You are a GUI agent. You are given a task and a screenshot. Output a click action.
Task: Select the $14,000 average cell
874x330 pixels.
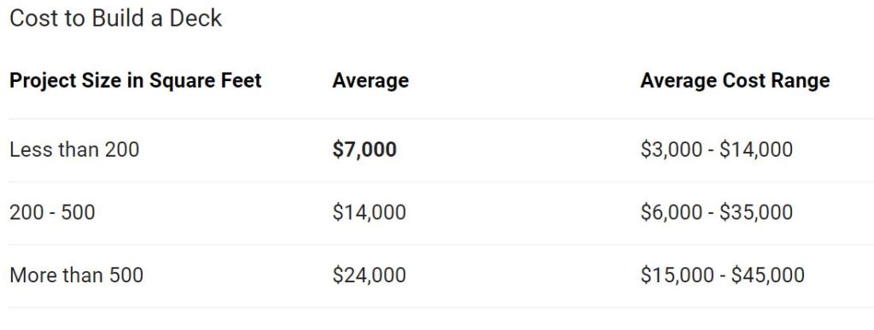(x=370, y=212)
